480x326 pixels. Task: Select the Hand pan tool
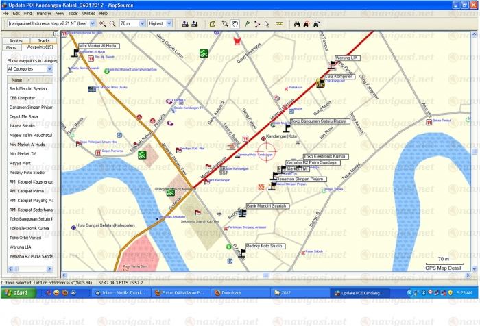click(235, 23)
